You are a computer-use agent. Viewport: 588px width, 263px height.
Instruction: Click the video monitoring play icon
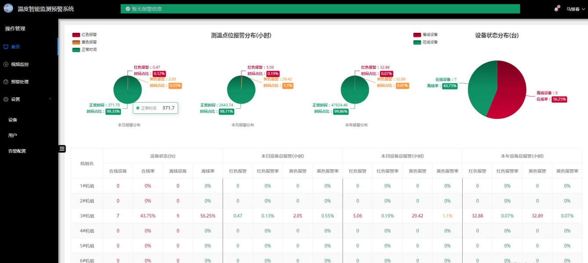click(x=6, y=64)
